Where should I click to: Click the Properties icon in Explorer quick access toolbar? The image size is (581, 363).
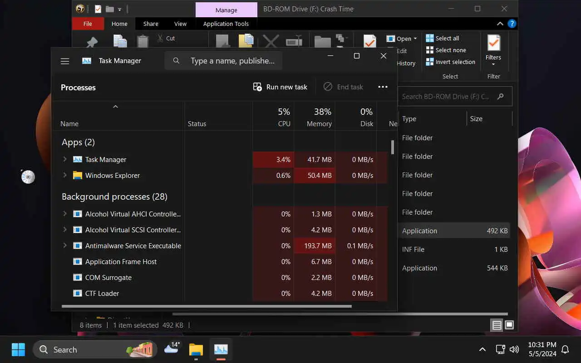(x=98, y=9)
